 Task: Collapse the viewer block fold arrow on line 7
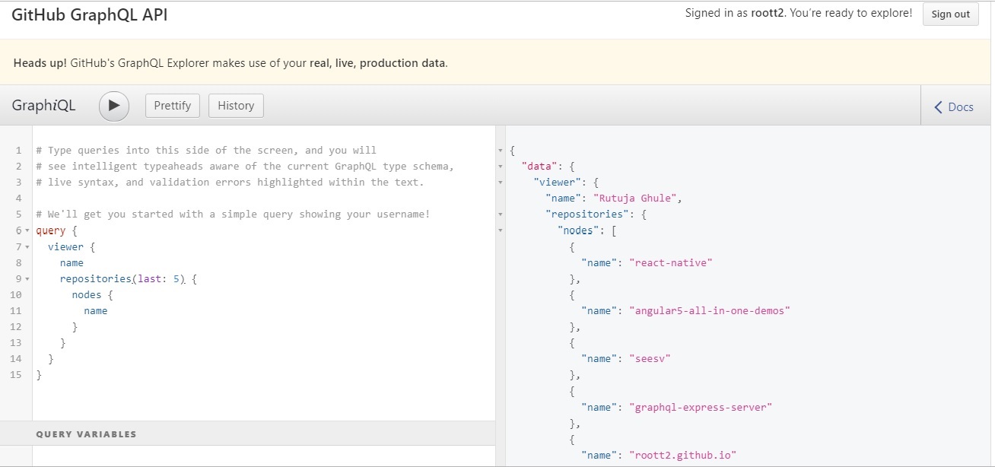pos(28,246)
